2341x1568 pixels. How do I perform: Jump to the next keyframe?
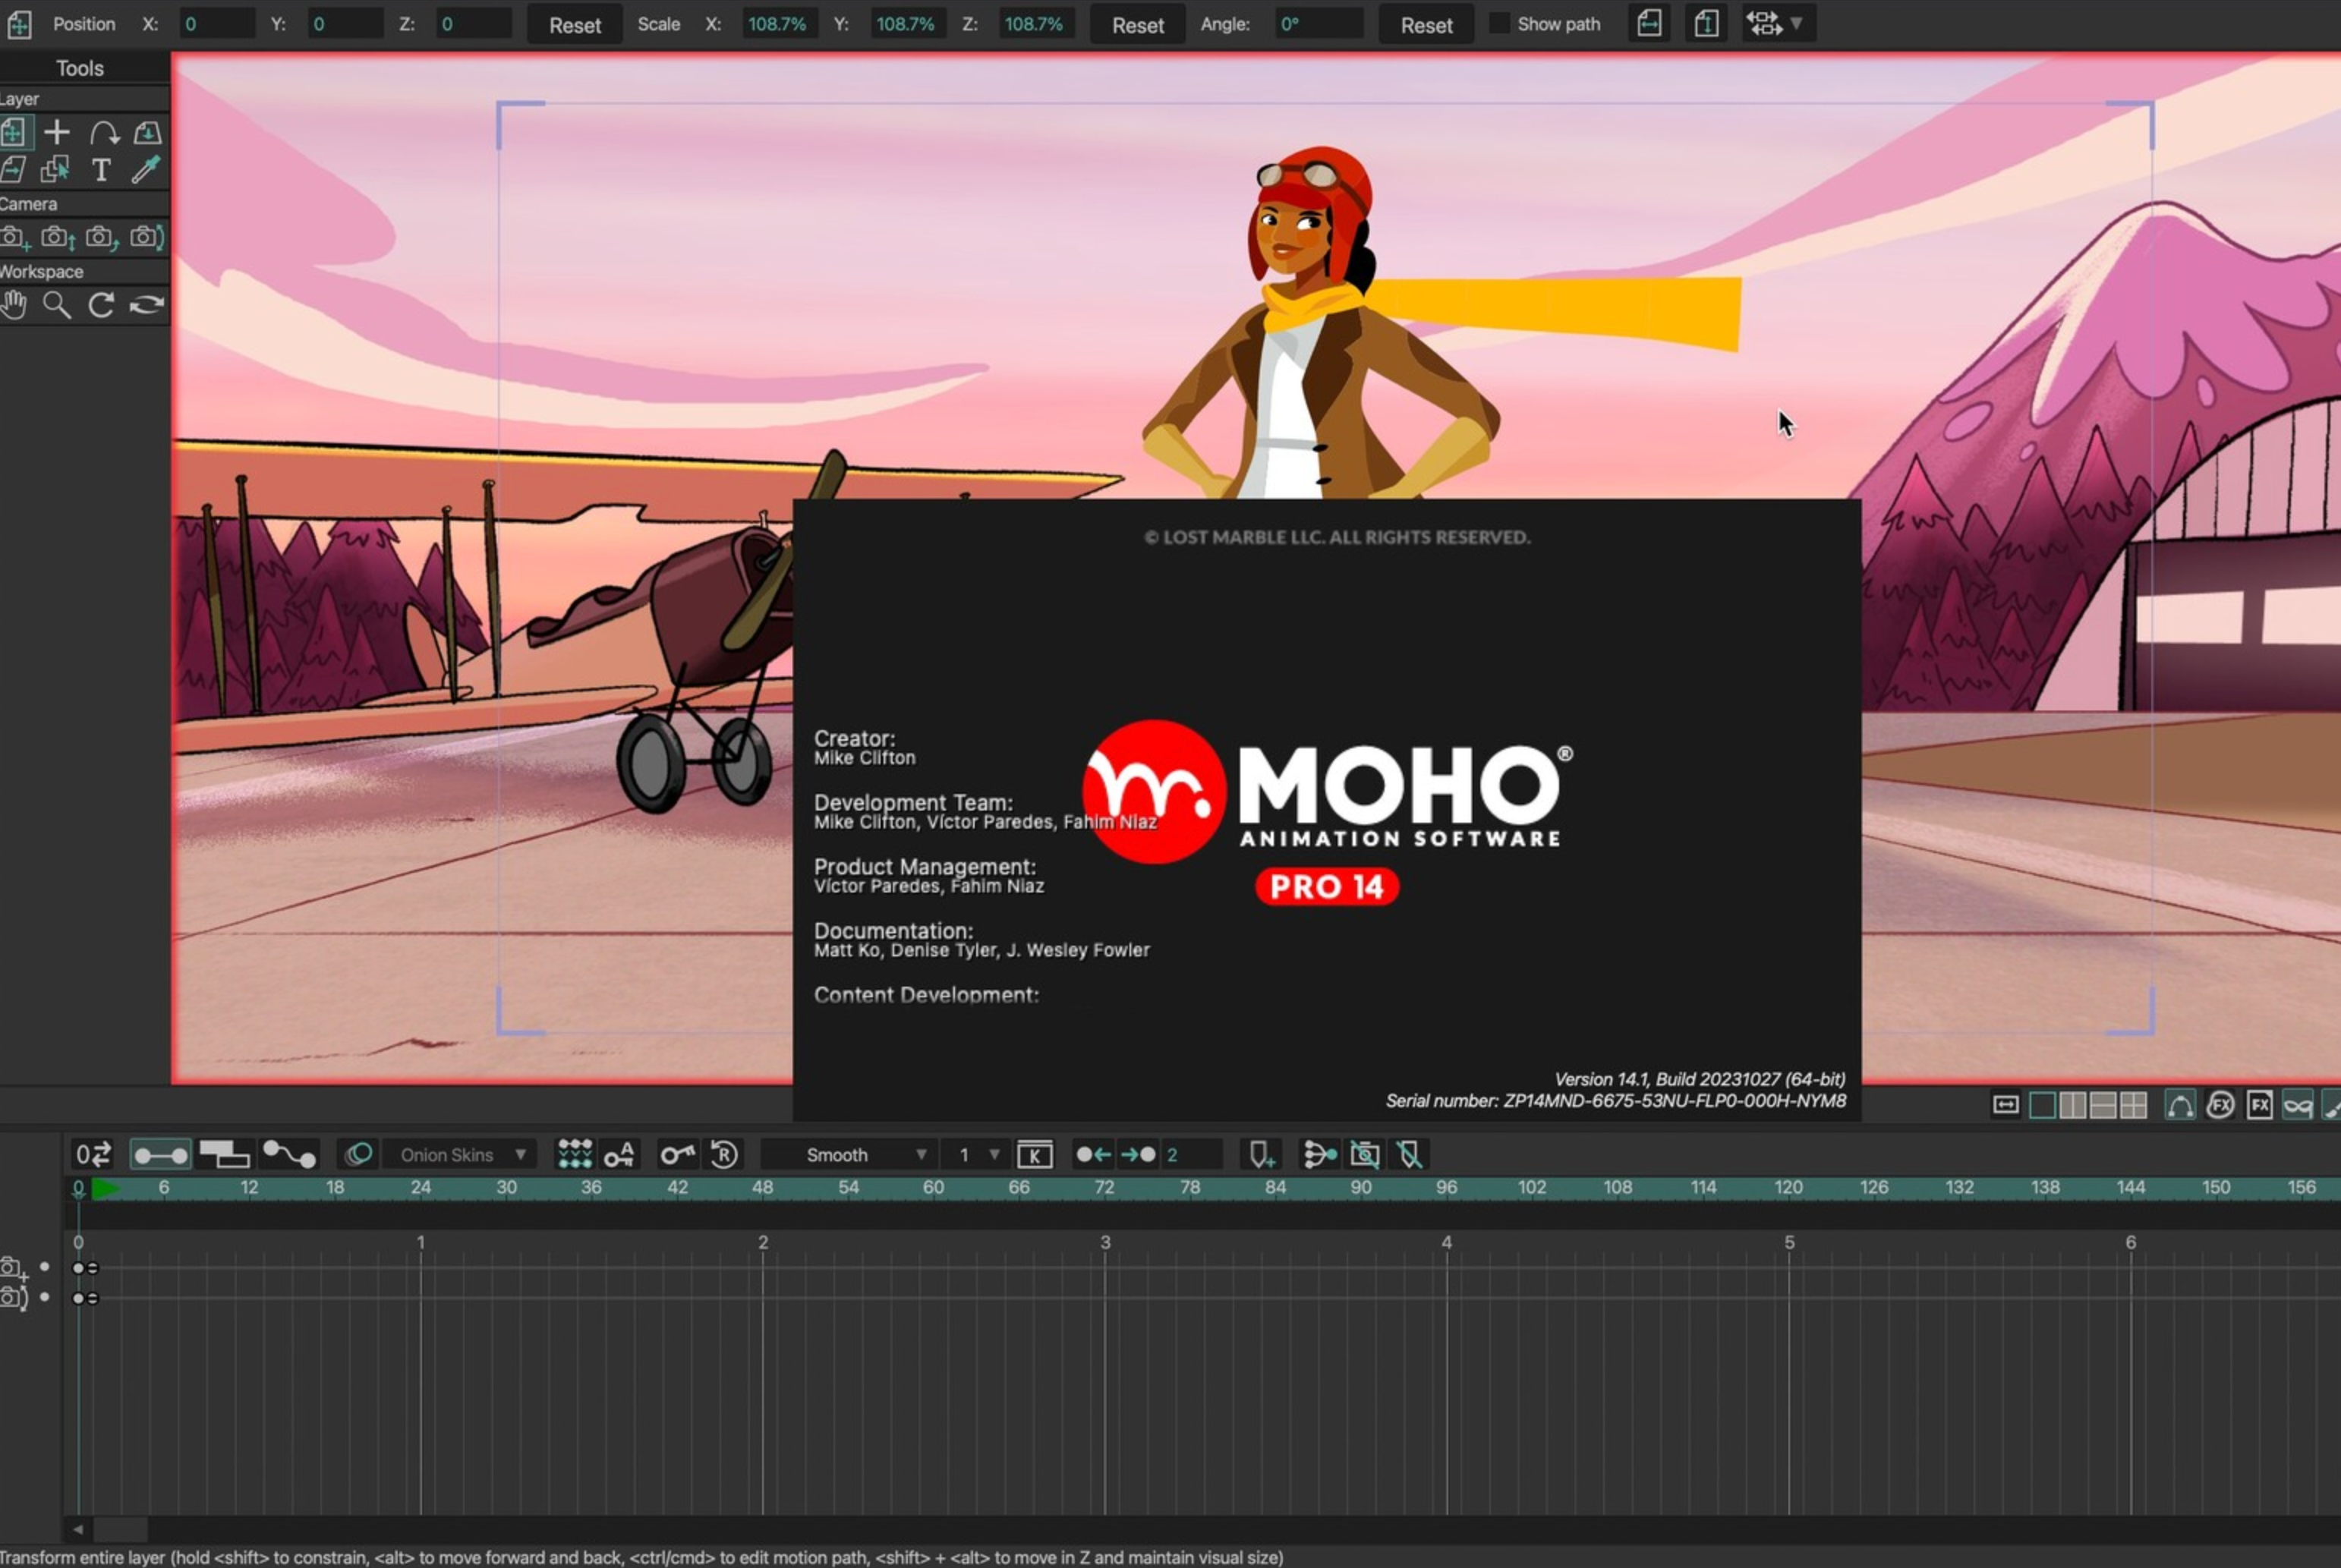(1138, 1155)
